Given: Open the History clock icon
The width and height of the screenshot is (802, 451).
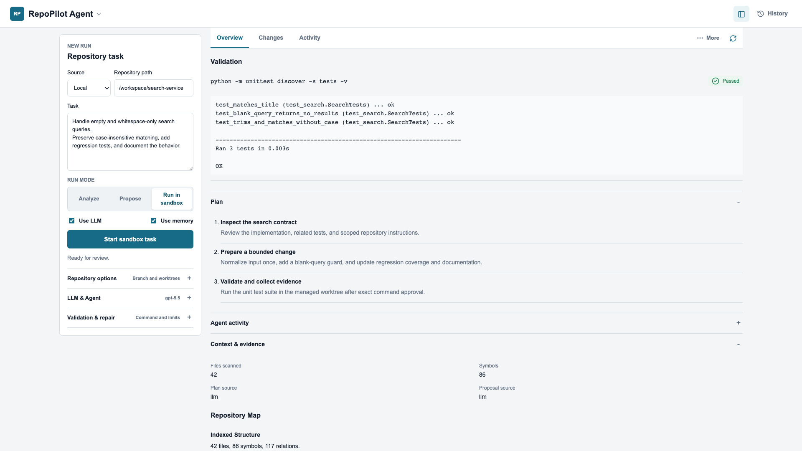Looking at the screenshot, I should pyautogui.click(x=761, y=14).
